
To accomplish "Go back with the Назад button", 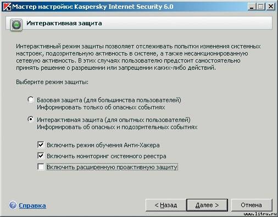I will click(x=166, y=205).
